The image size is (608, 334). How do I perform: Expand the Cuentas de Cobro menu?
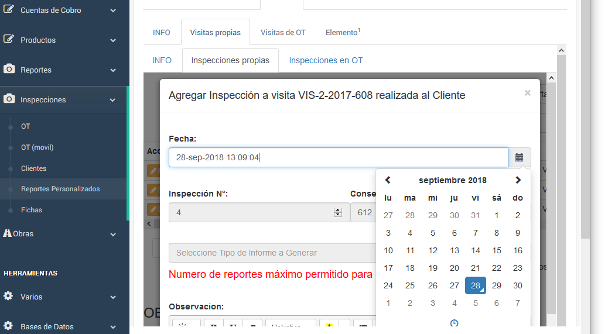point(113,11)
